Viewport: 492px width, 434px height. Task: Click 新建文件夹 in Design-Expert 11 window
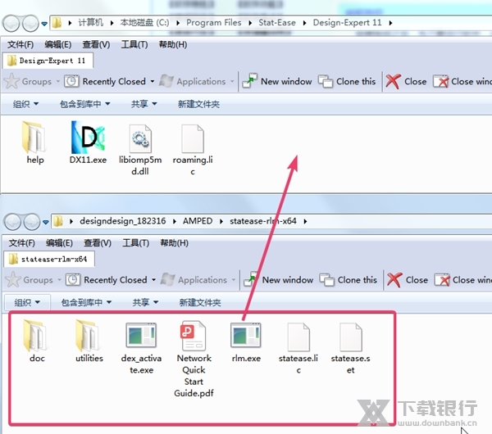[x=198, y=104]
